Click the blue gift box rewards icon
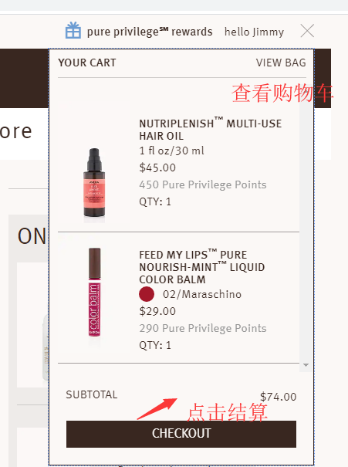 [73, 30]
